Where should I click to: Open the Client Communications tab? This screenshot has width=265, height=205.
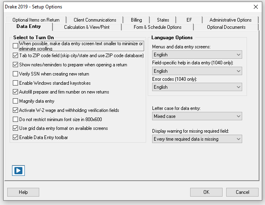point(95,20)
